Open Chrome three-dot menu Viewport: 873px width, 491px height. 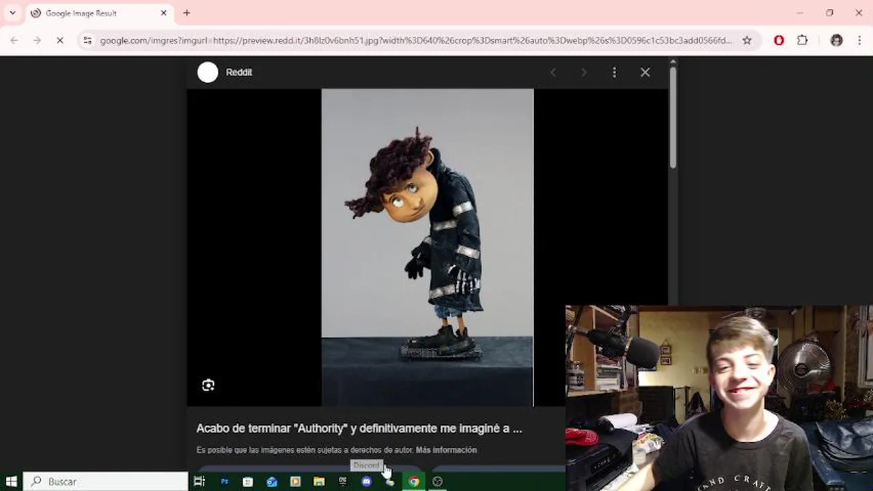coord(859,41)
